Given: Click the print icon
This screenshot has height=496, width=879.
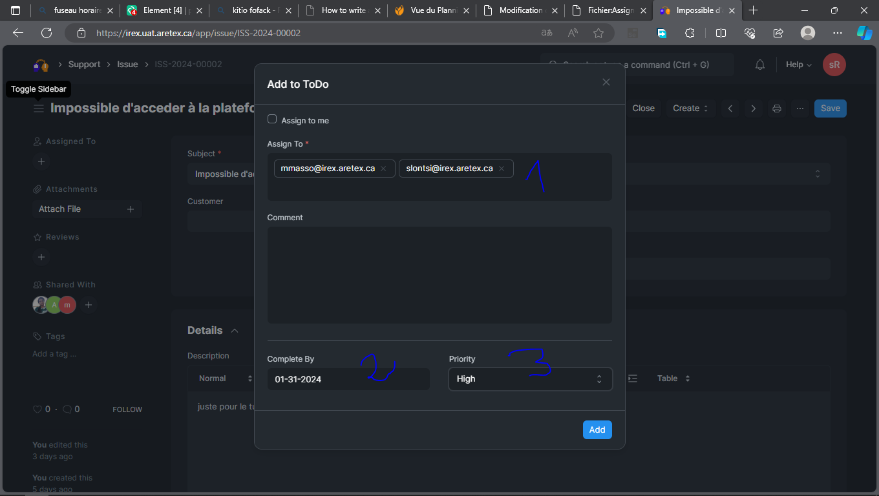Looking at the screenshot, I should pos(777,108).
